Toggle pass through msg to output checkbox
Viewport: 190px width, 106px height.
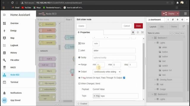(x=124, y=78)
